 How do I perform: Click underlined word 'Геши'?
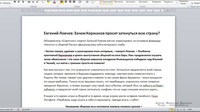[154, 96]
